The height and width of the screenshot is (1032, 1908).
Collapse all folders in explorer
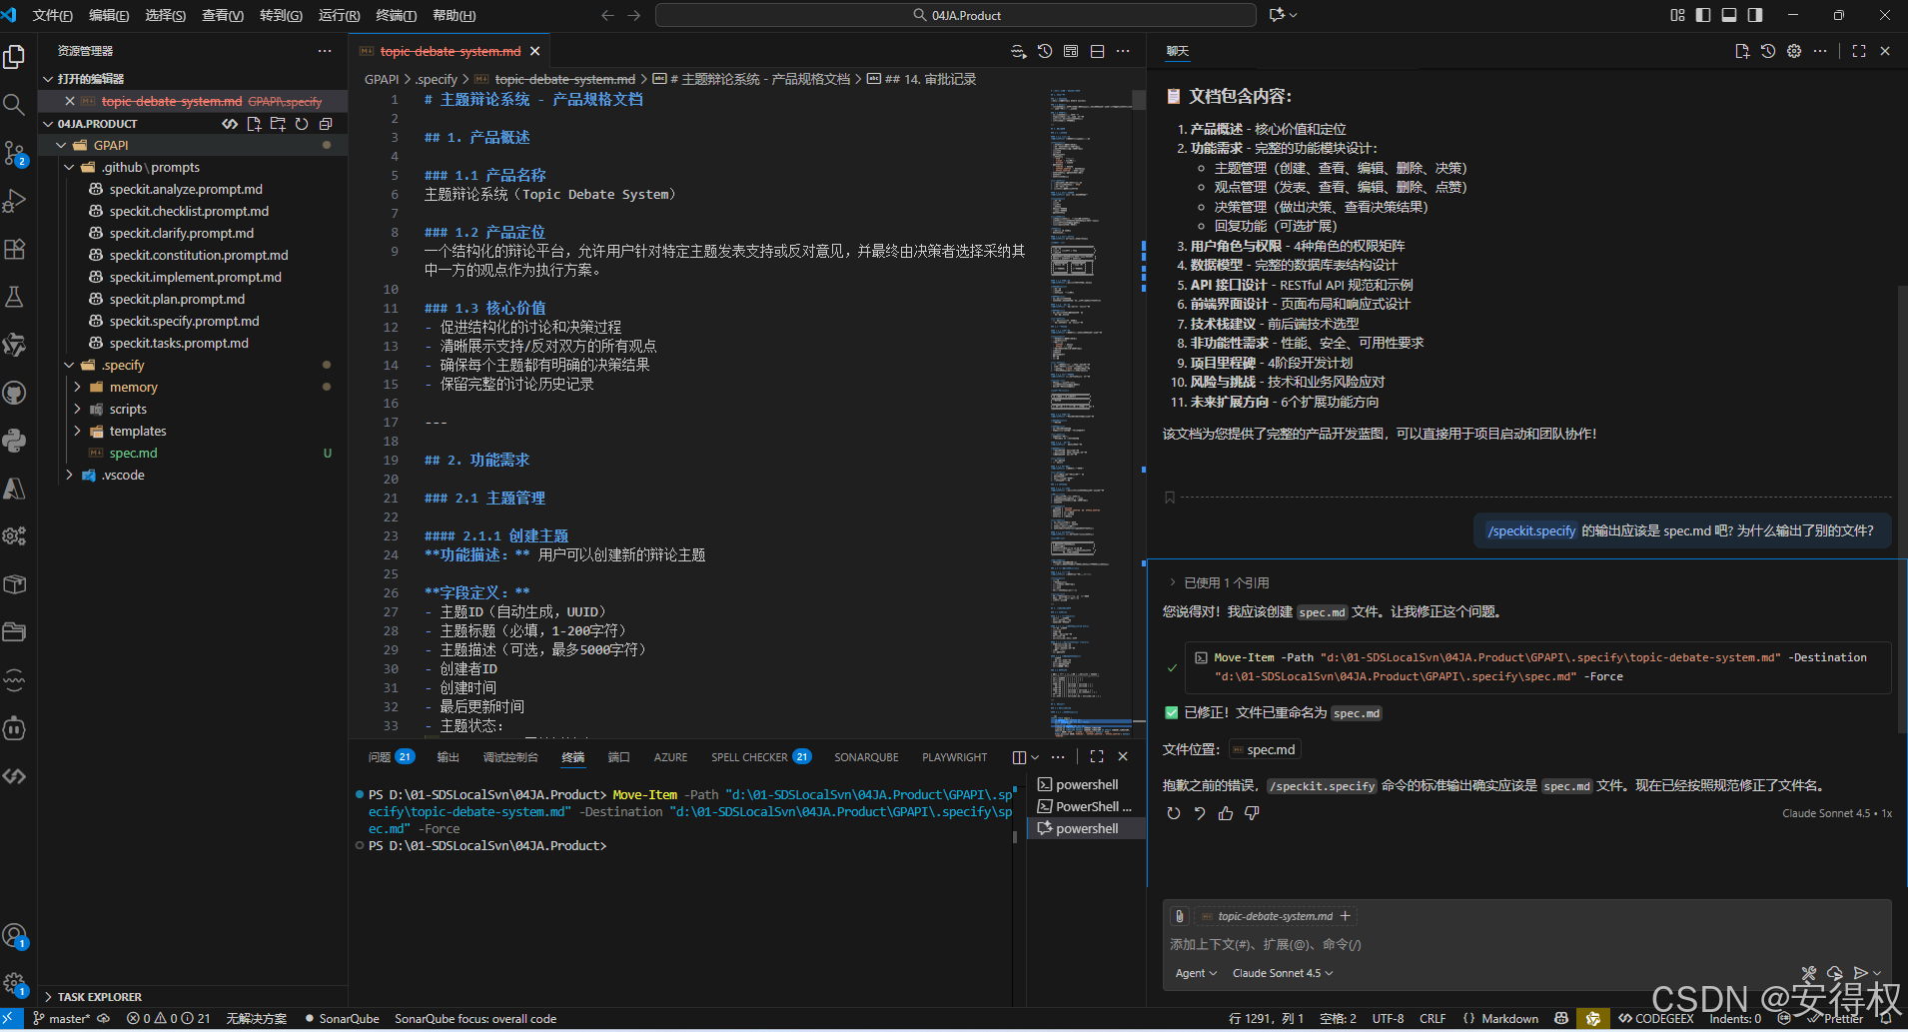click(326, 124)
